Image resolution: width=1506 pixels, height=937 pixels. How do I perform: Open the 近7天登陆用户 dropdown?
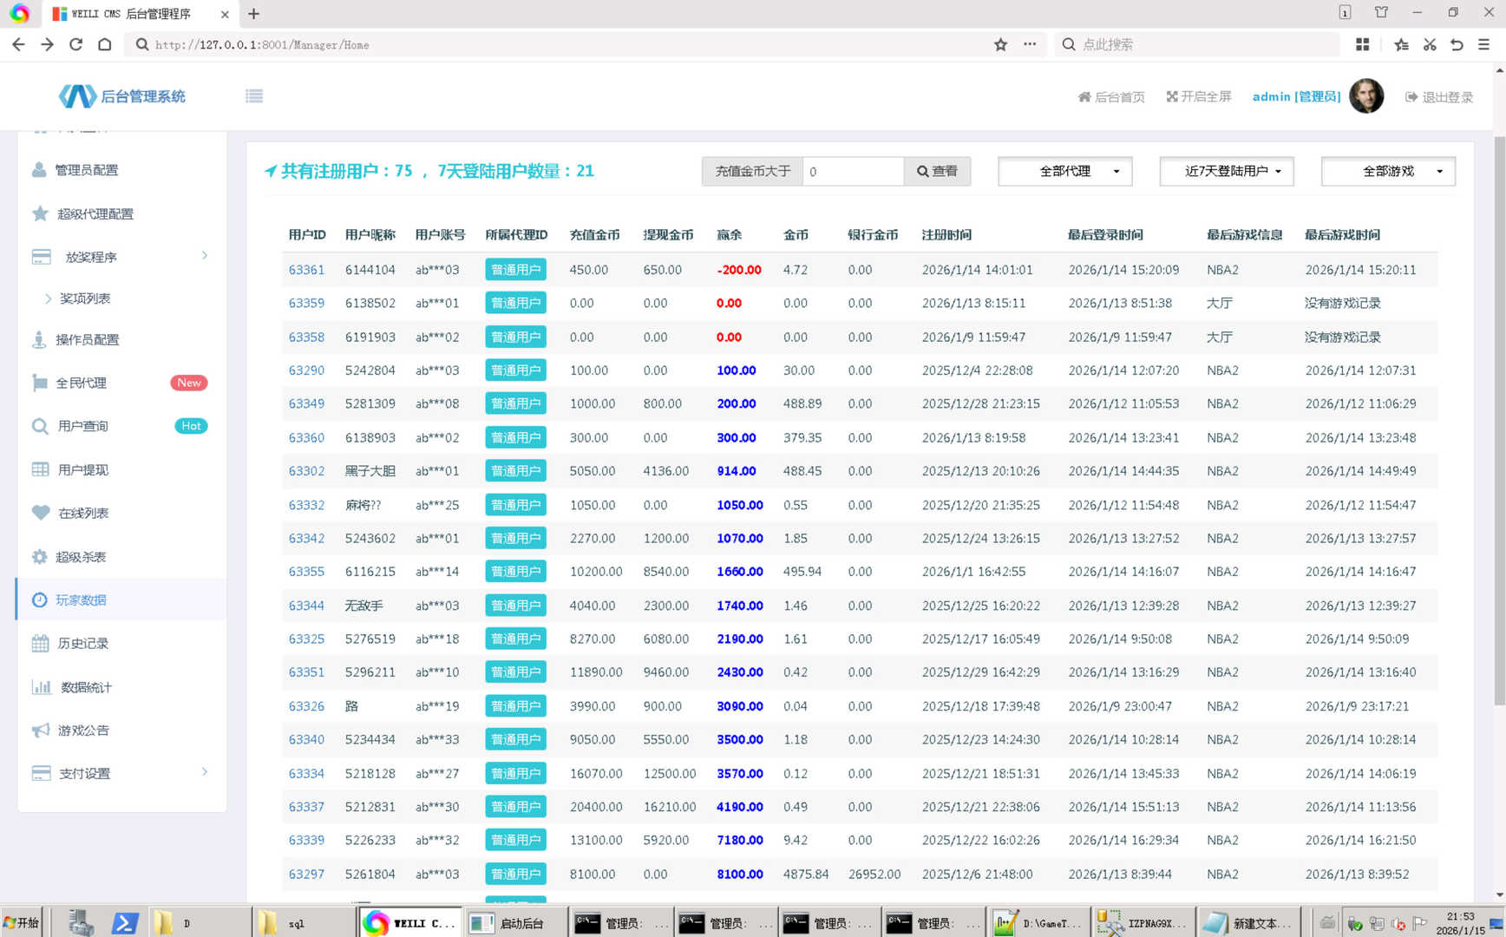click(1227, 171)
